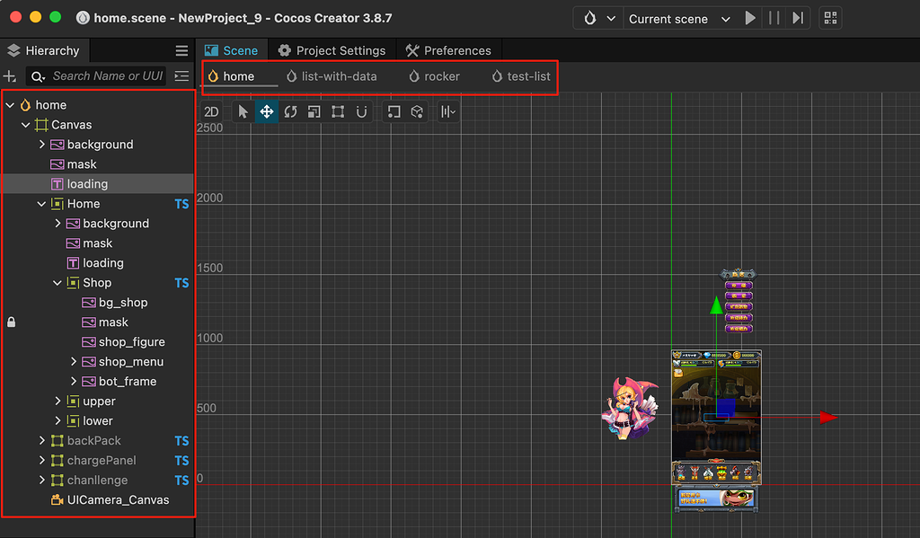Select the Rect transform tool
This screenshot has width=920, height=538.
coord(338,111)
